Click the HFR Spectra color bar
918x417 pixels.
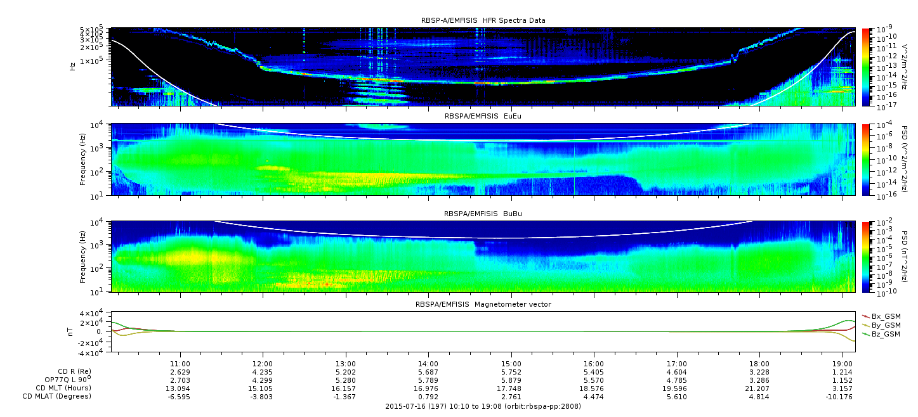[867, 67]
